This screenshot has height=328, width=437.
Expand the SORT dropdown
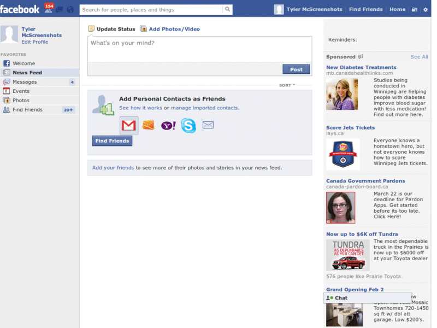pos(287,85)
